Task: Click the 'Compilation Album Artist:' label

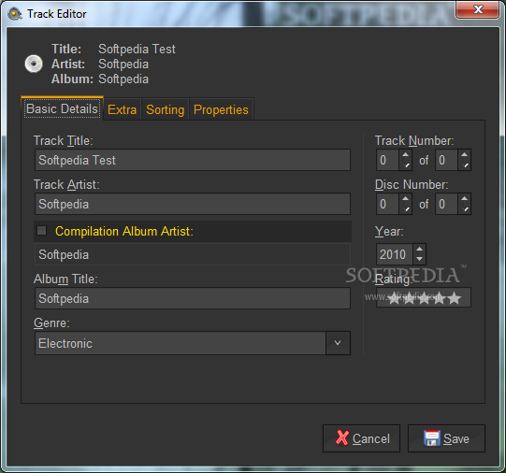Action: 124,231
